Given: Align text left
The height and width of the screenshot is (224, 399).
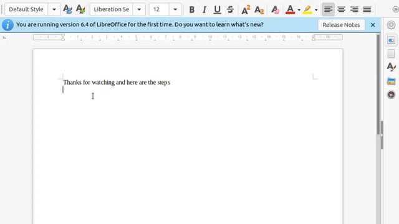Looking at the screenshot, I should (329, 10).
